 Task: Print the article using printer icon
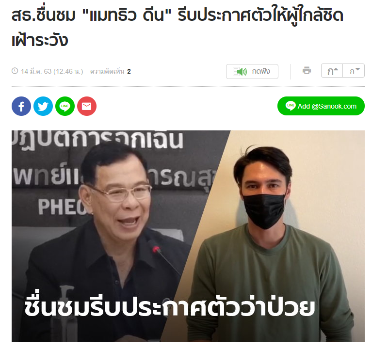pyautogui.click(x=307, y=71)
